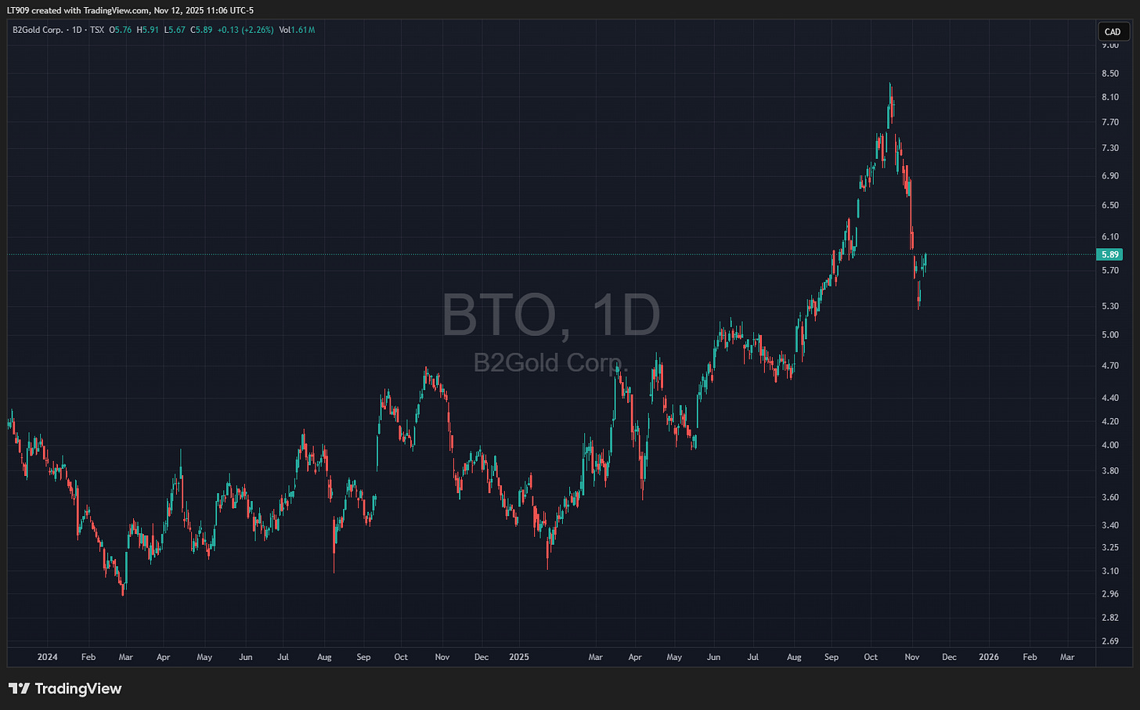This screenshot has width=1140, height=710.
Task: Click the 3.25 price axis label
Action: tap(1109, 547)
